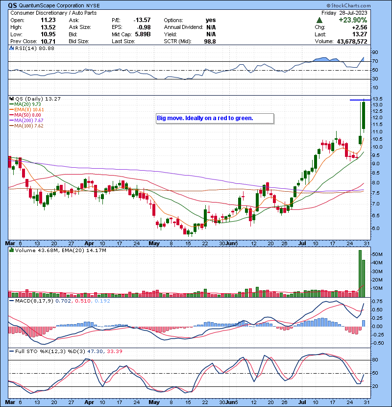
Task: Click the 13.5 price axis label
Action: (377, 99)
